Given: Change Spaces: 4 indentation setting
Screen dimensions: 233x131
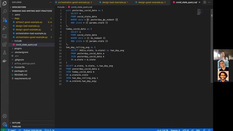Looking at the screenshot, I should tap(175, 130).
